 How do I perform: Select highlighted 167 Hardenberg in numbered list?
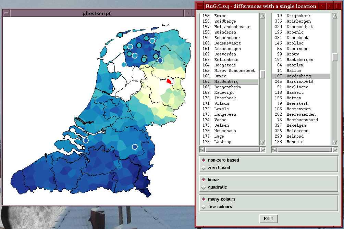coord(229,81)
